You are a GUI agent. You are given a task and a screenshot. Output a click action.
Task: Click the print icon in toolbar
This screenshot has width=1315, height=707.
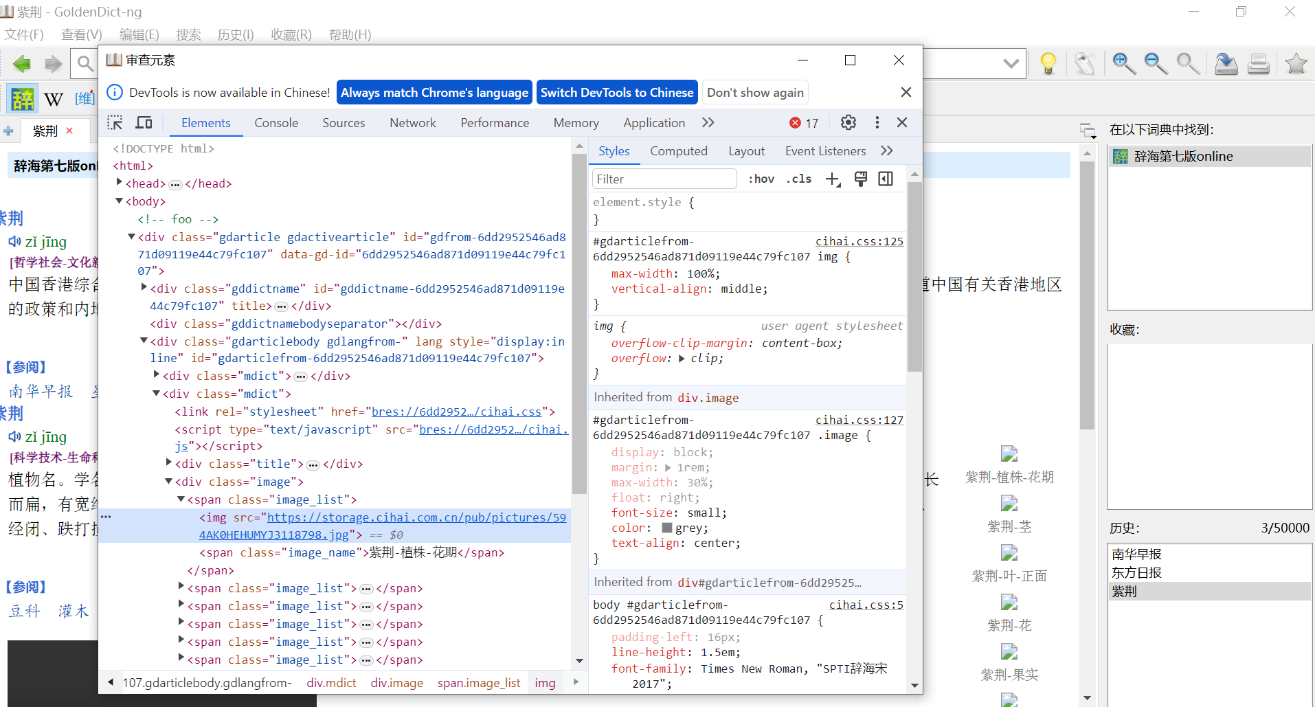pyautogui.click(x=1258, y=64)
